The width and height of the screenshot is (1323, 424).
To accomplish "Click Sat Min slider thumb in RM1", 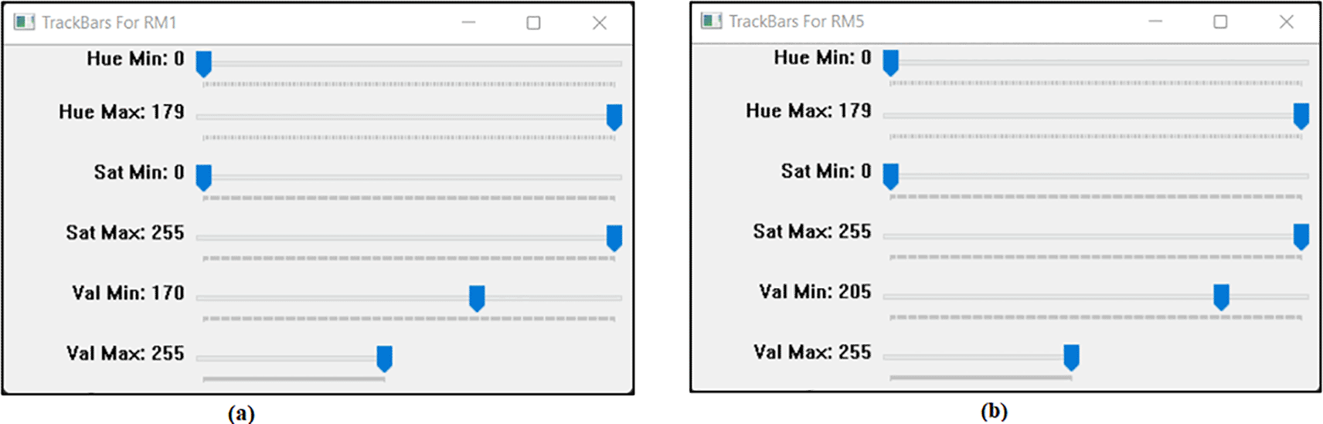I will click(x=203, y=178).
